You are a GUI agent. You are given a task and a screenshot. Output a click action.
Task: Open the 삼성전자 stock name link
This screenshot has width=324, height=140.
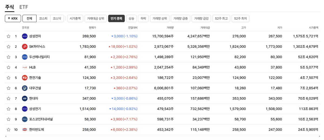coord(35,36)
